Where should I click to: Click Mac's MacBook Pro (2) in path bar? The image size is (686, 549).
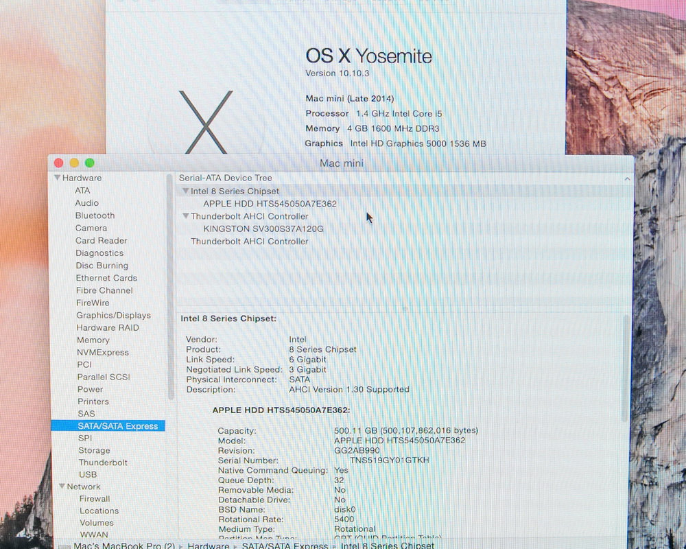tap(123, 546)
